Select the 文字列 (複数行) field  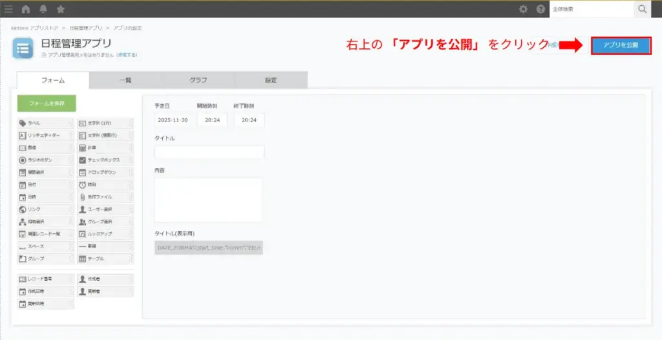105,136
